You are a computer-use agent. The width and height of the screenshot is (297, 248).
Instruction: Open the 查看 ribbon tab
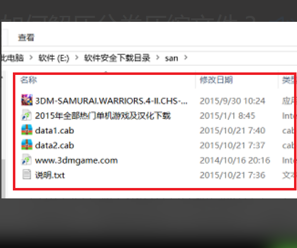(x=26, y=37)
